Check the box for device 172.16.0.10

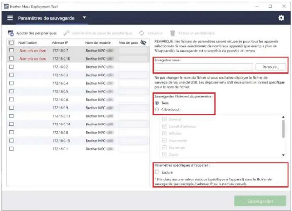[12, 59]
